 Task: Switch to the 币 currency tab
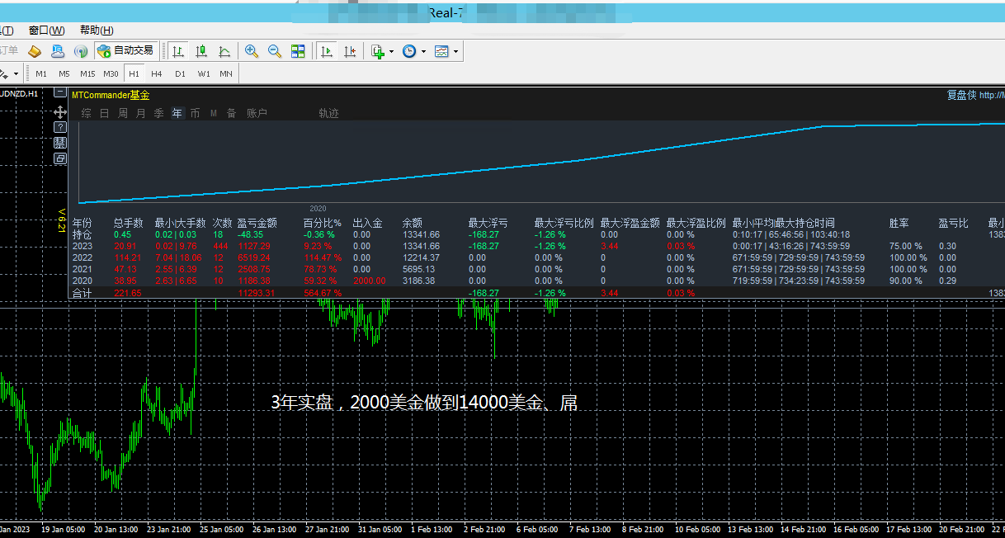click(x=195, y=113)
